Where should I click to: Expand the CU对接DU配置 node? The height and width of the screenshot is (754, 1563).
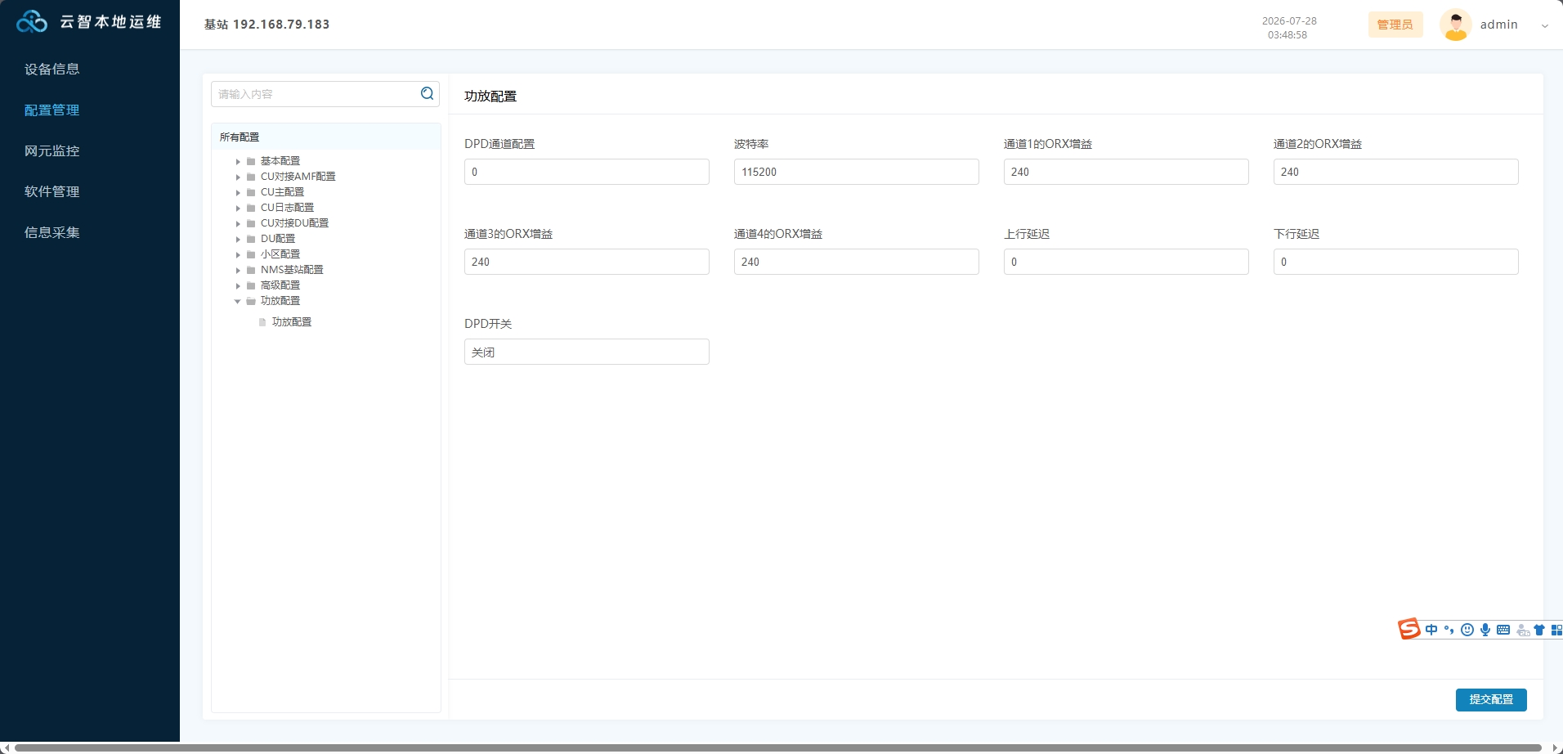point(238,223)
